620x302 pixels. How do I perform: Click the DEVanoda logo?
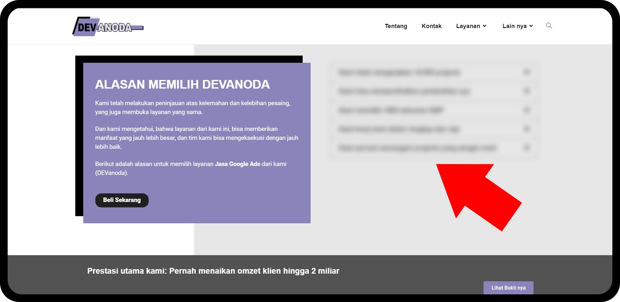pos(108,26)
